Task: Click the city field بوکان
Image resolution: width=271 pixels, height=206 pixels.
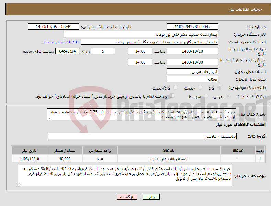Action: [x=192, y=79]
